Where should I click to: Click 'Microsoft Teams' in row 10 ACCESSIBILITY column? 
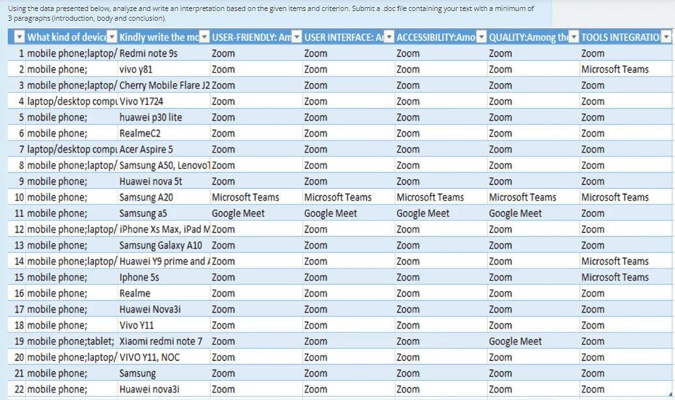coord(430,197)
